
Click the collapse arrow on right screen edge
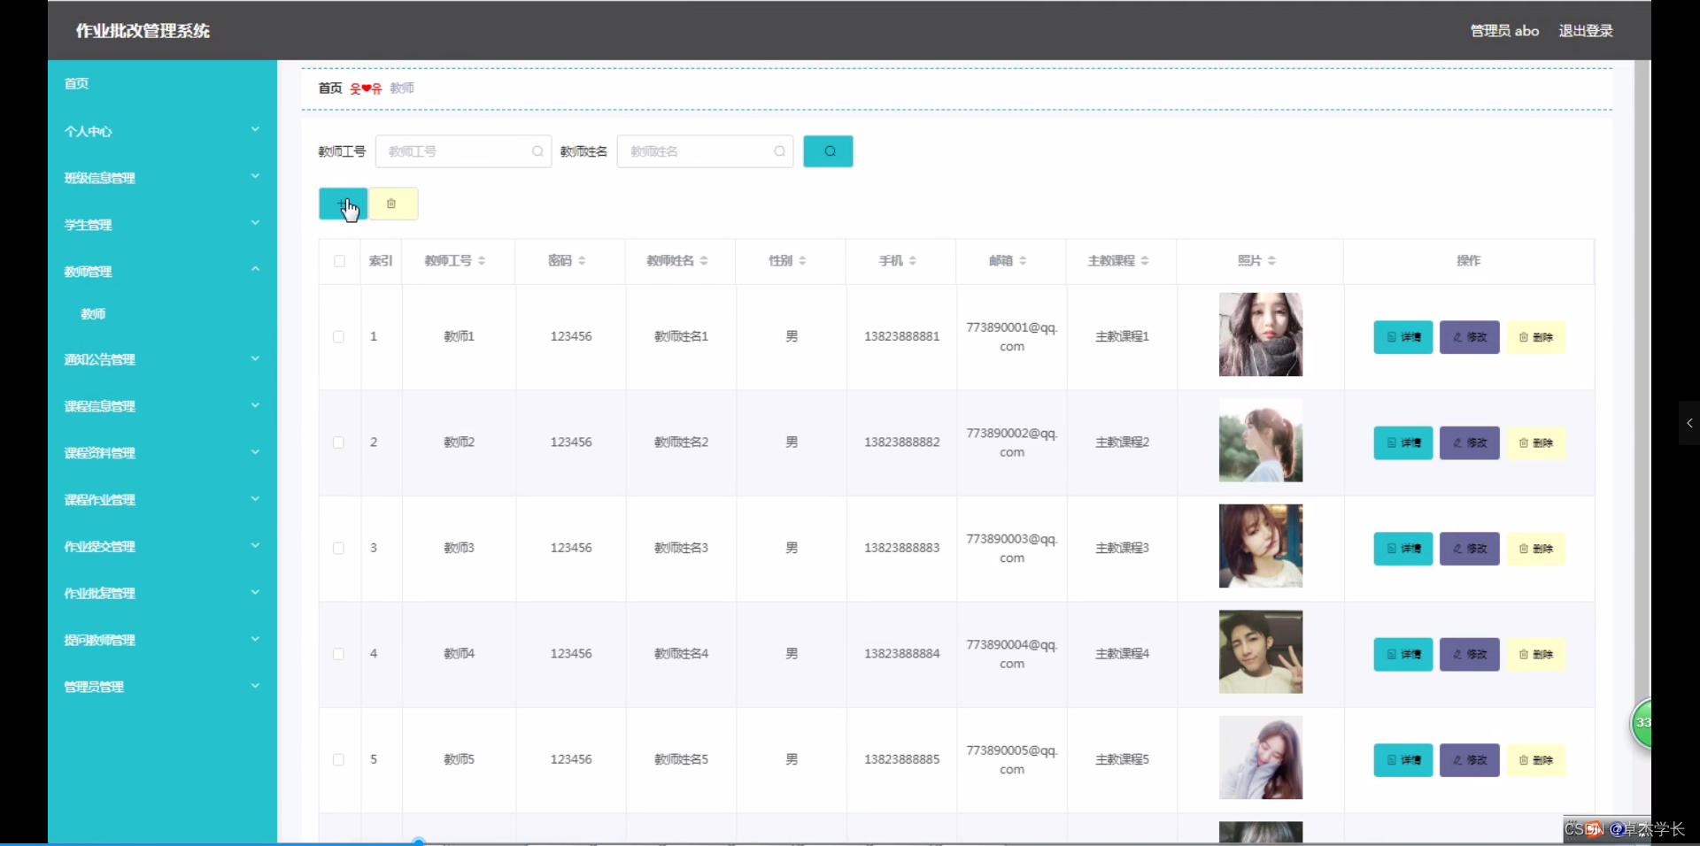point(1689,424)
